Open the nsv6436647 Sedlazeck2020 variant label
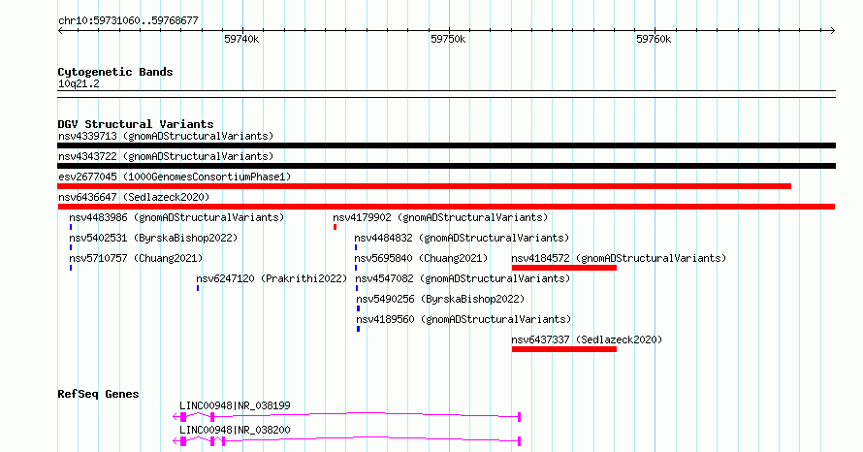The image size is (863, 452). coord(134,197)
